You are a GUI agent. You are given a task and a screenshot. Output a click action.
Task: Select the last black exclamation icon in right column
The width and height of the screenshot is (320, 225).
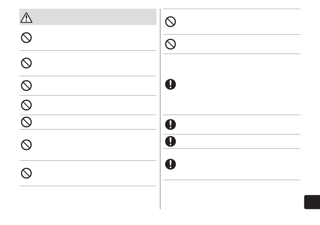pos(170,164)
